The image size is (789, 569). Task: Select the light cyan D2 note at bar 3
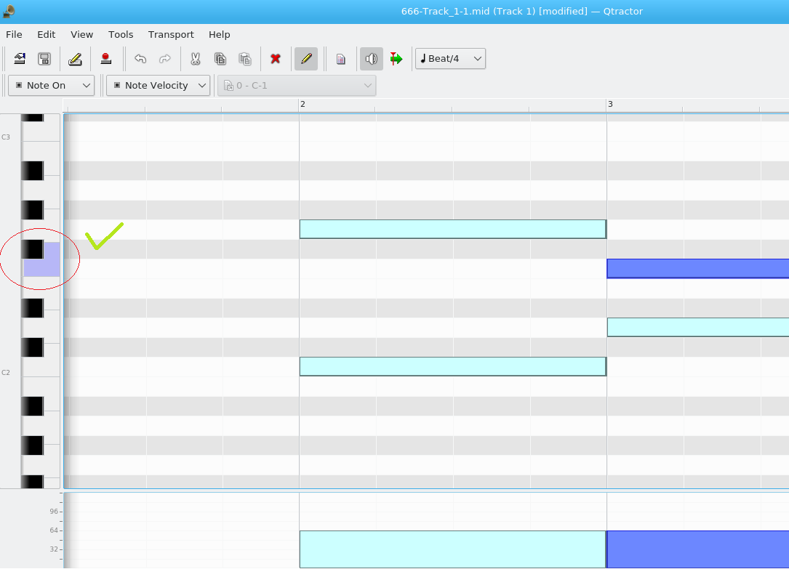[x=698, y=327]
